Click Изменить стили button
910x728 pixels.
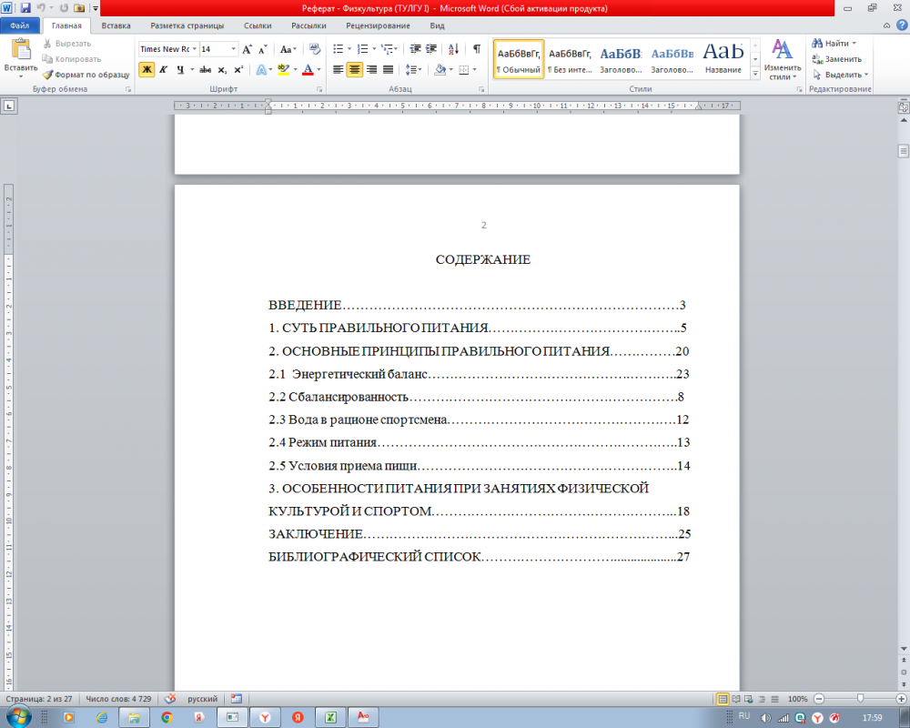coord(783,60)
